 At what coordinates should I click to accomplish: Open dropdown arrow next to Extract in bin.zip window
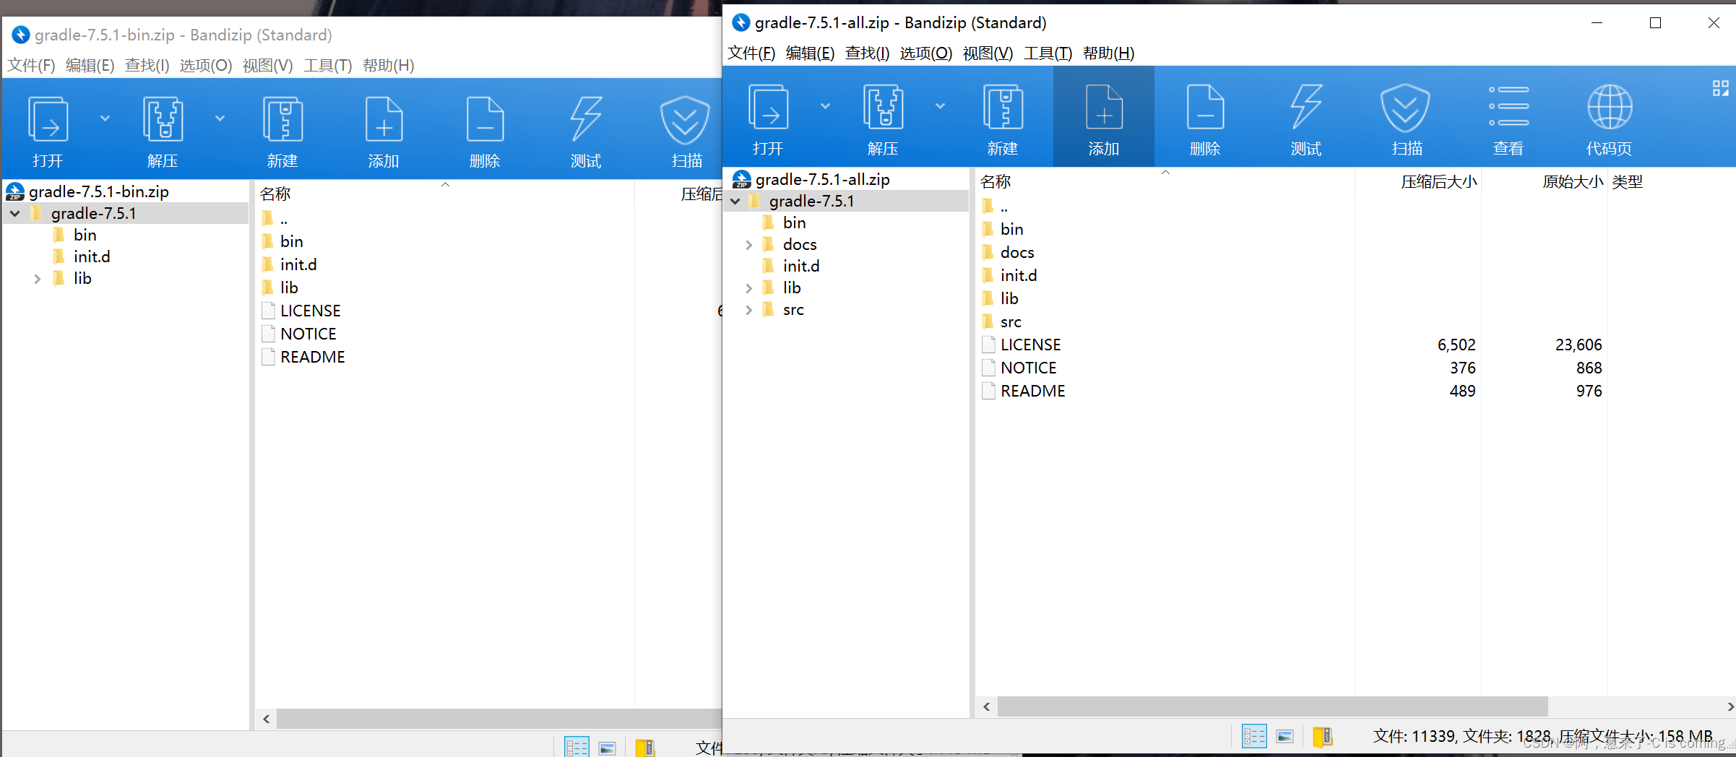point(220,118)
